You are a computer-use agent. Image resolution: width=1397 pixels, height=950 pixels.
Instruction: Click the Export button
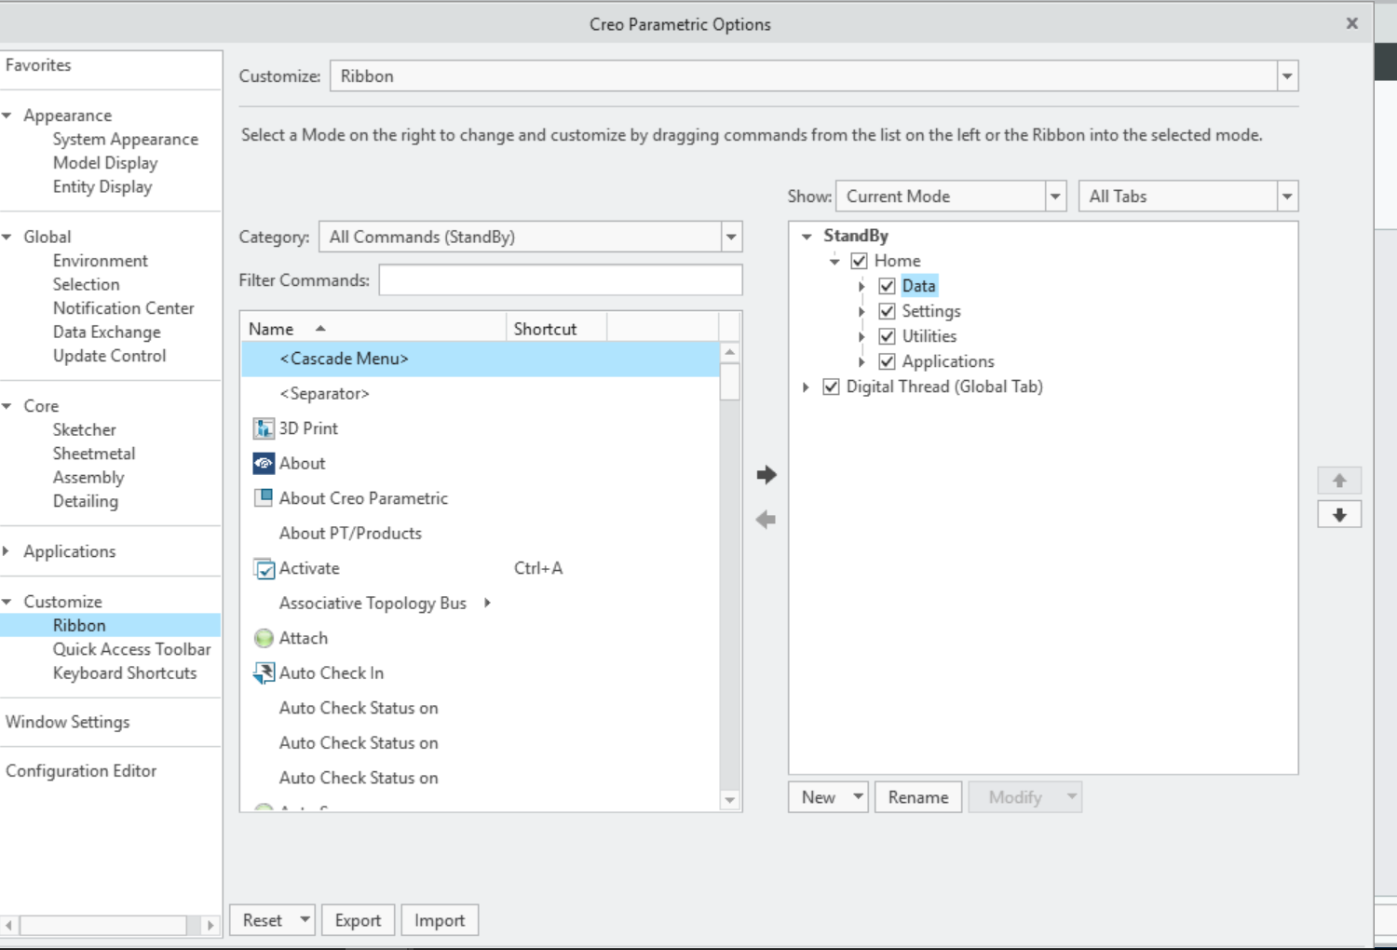point(358,920)
